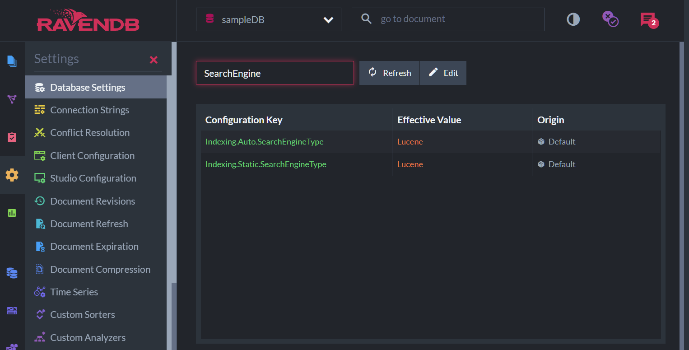Open the Documents section icon in left rail
Screen dimensions: 689x350
point(12,61)
